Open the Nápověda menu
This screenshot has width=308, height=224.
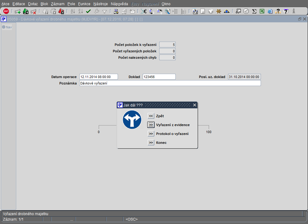pyautogui.click(x=119, y=4)
